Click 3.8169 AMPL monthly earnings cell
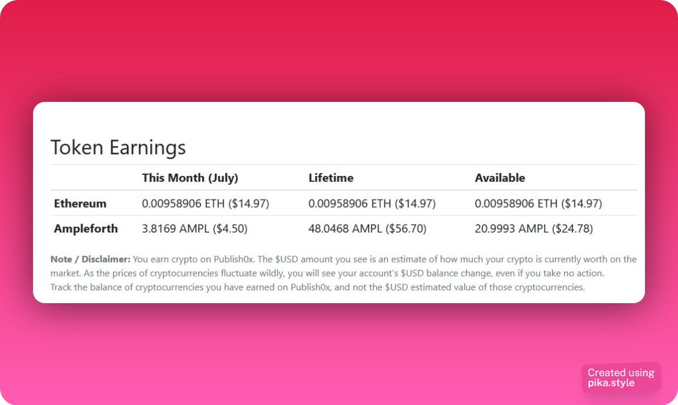This screenshot has height=405, width=678. [x=195, y=228]
